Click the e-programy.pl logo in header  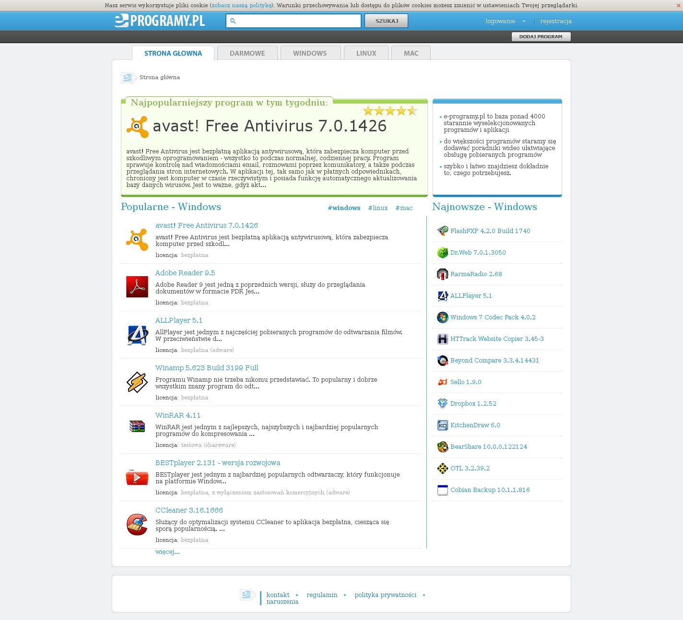point(160,21)
